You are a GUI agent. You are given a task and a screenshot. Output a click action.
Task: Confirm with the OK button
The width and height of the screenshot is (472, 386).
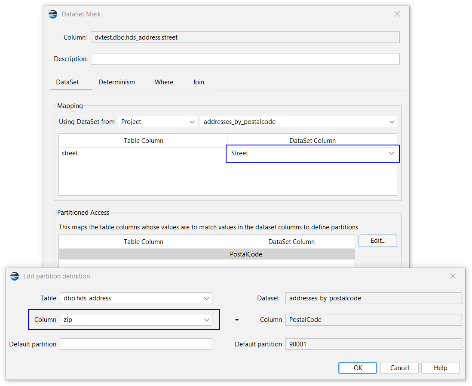coord(358,367)
